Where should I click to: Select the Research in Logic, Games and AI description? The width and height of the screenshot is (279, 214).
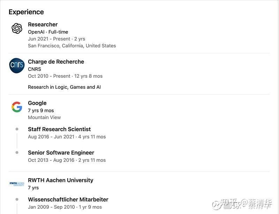(64, 87)
